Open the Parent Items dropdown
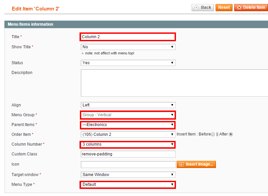268x196 pixels. (x=128, y=125)
